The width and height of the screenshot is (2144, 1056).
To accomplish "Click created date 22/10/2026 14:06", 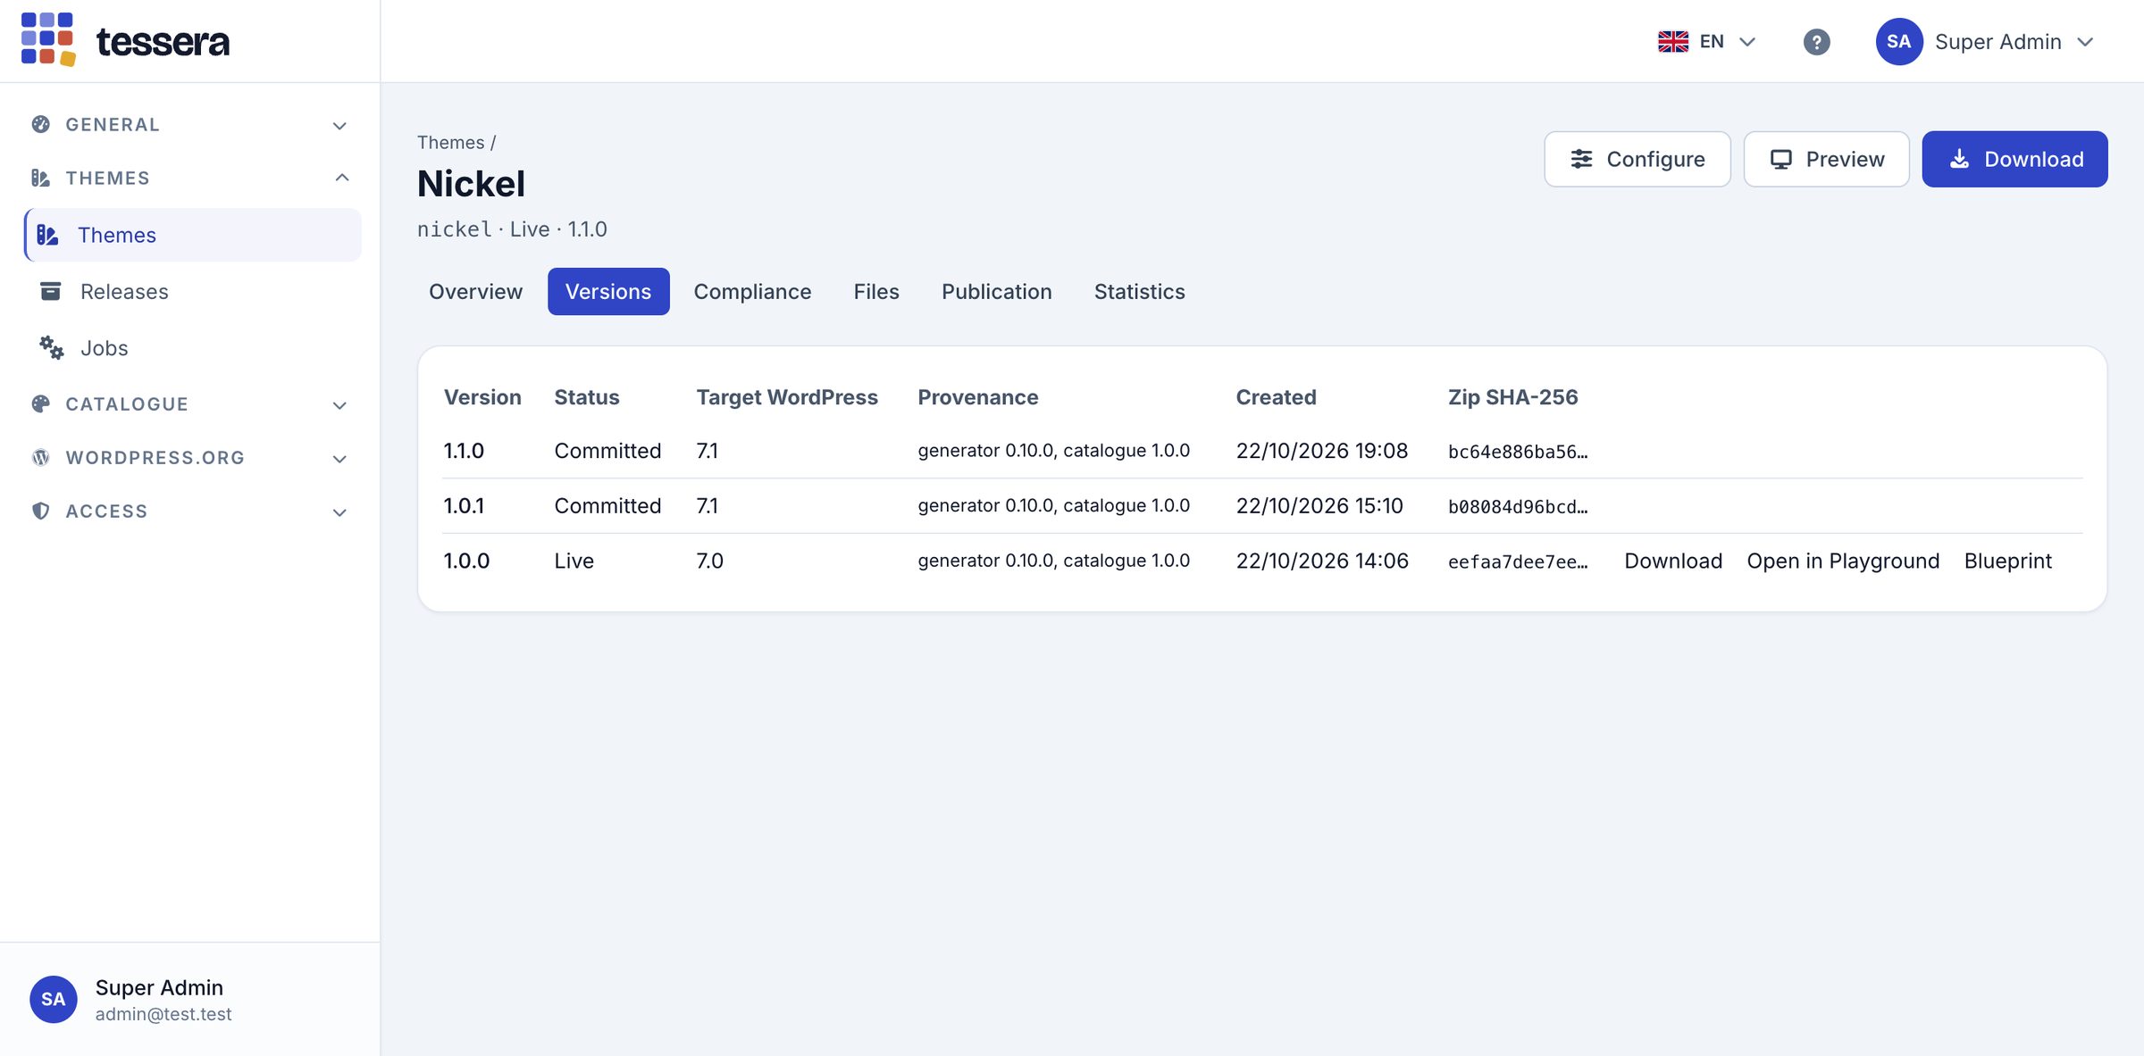I will click(1322, 561).
